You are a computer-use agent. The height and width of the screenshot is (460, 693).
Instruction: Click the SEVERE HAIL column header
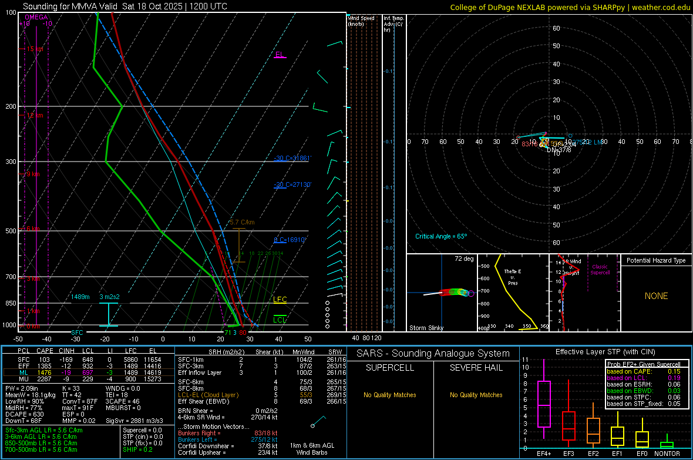tap(476, 368)
